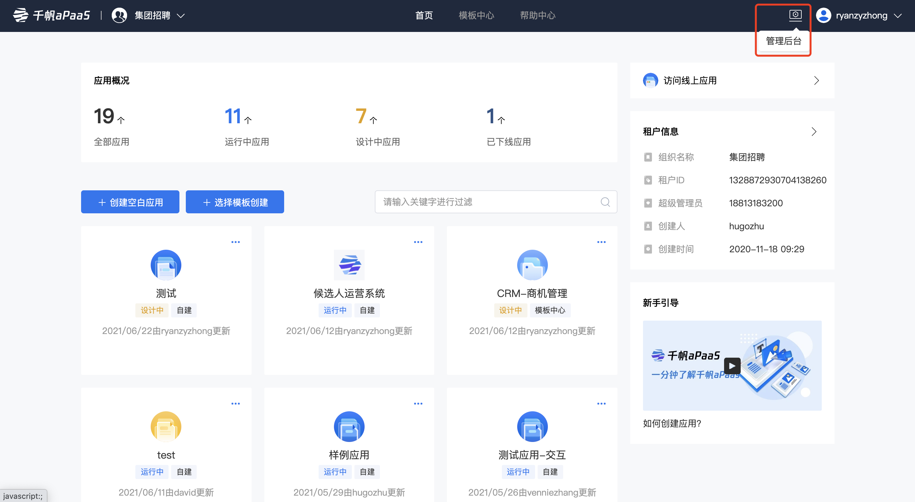Open the 管理后台 admin console icon
Screen dimensions: 915x502
(x=795, y=15)
